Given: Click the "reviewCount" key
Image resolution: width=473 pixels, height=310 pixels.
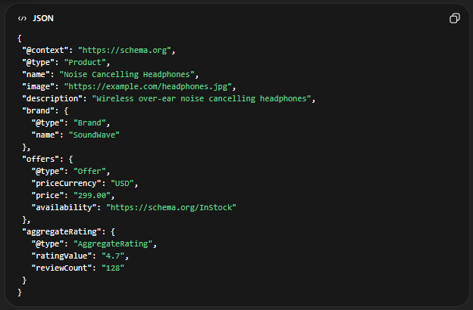Looking at the screenshot, I should [61, 267].
